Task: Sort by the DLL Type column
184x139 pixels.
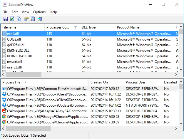Action: pyautogui.click(x=88, y=27)
